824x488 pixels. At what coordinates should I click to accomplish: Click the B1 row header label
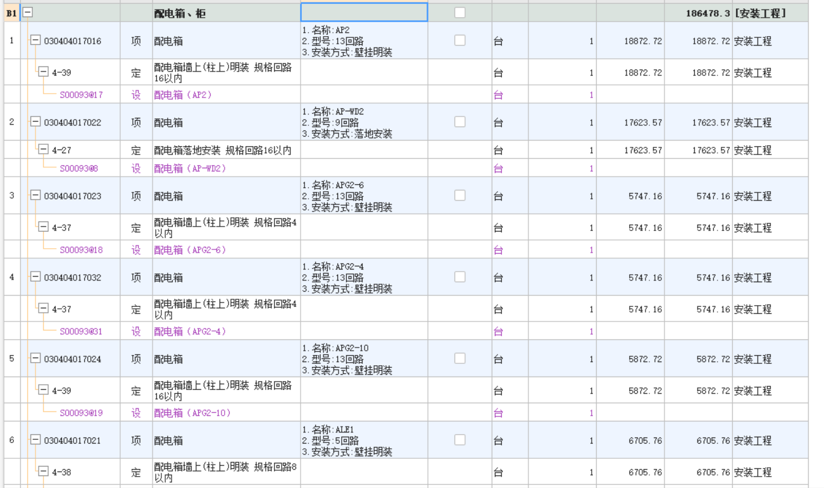(x=11, y=13)
